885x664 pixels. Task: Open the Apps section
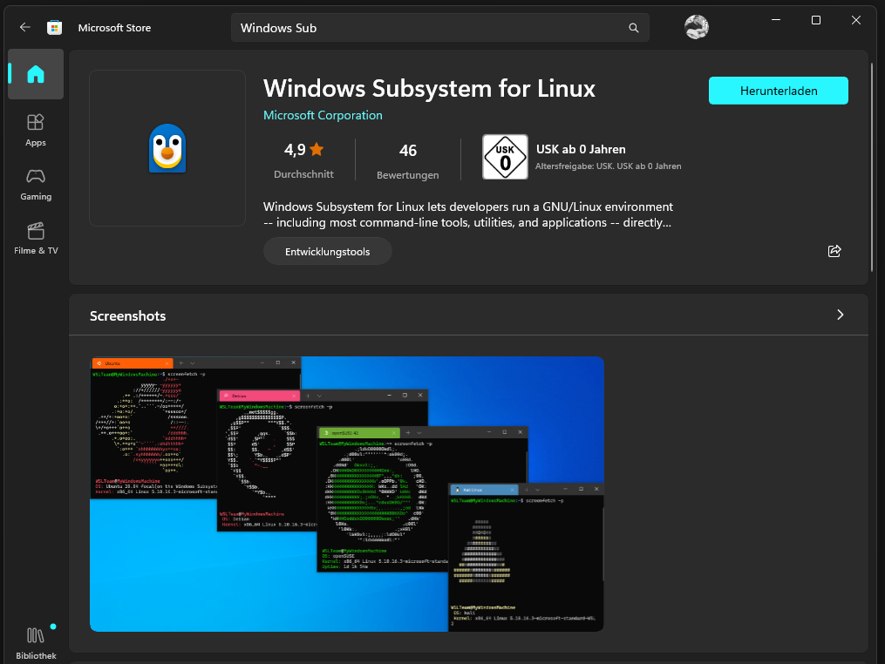36,131
